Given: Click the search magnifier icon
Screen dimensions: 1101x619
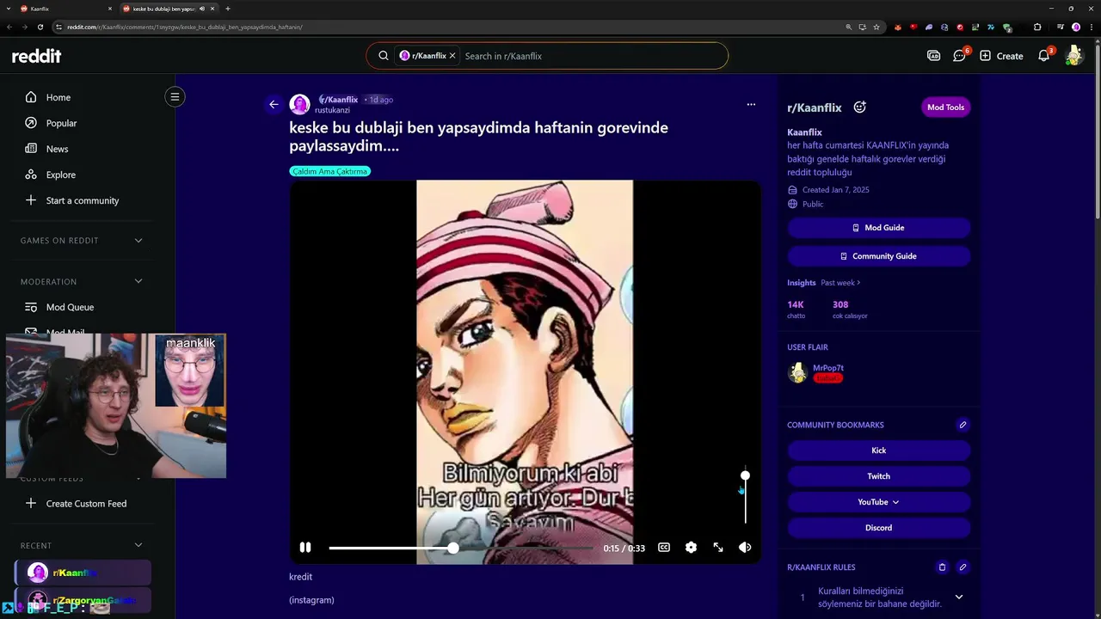Looking at the screenshot, I should coord(384,56).
